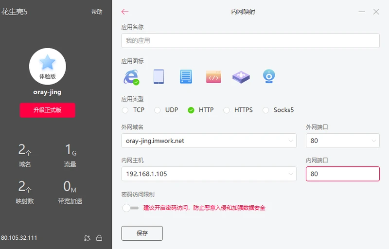Click the 映射数 count statistic
Viewport: 389px width, 249px height.
25,192
